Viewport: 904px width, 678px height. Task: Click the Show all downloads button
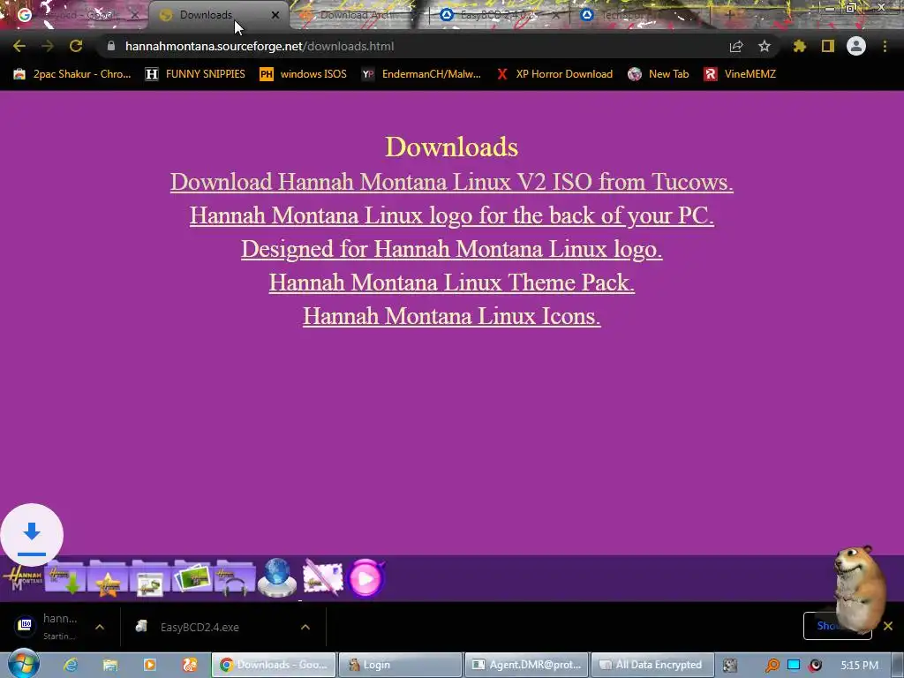click(x=837, y=626)
